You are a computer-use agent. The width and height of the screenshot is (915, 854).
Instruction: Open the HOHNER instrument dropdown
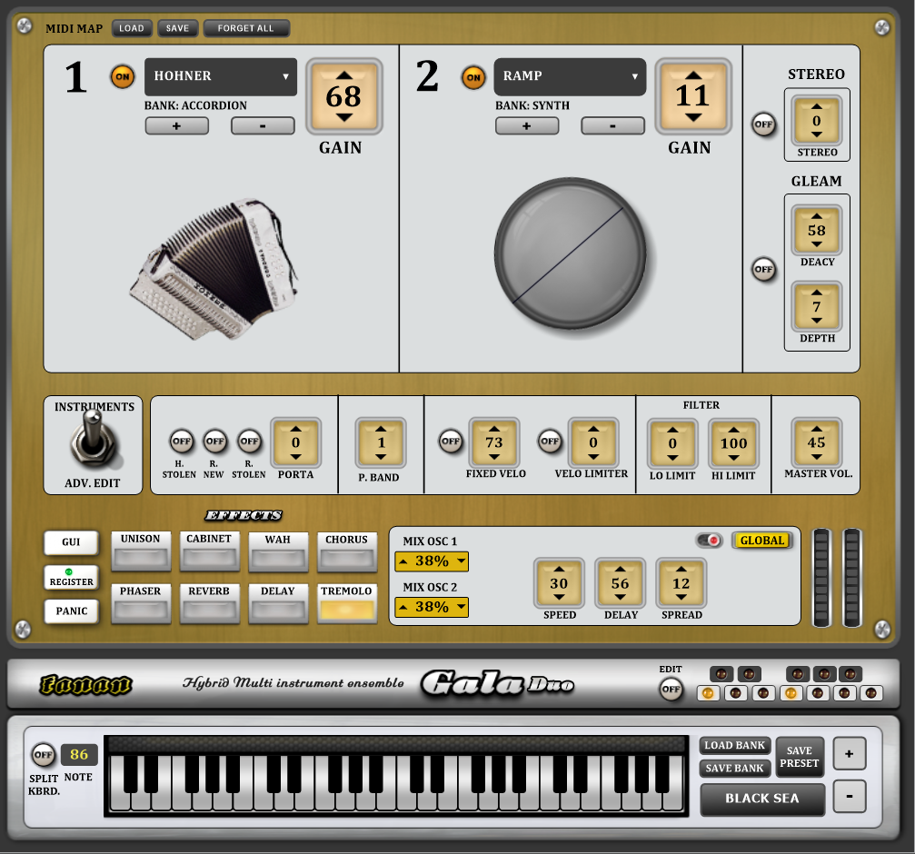221,77
